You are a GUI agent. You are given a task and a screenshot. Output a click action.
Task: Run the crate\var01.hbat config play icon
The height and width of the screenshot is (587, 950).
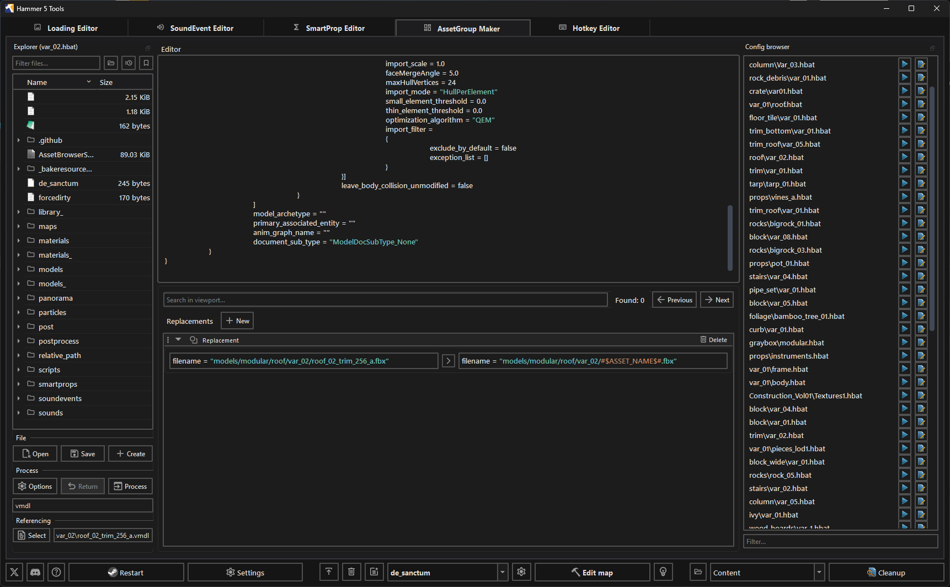click(904, 91)
